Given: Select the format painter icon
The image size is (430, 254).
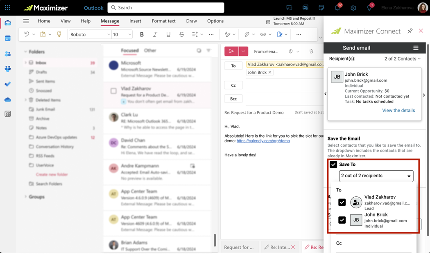Looking at the screenshot, I should (59, 34).
